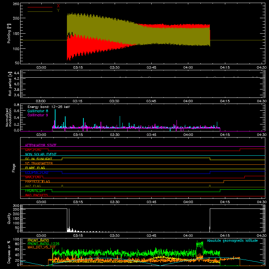Select the ECLIPSE_FLAG label
The width and height of the screenshot is (269, 269).
37,172
